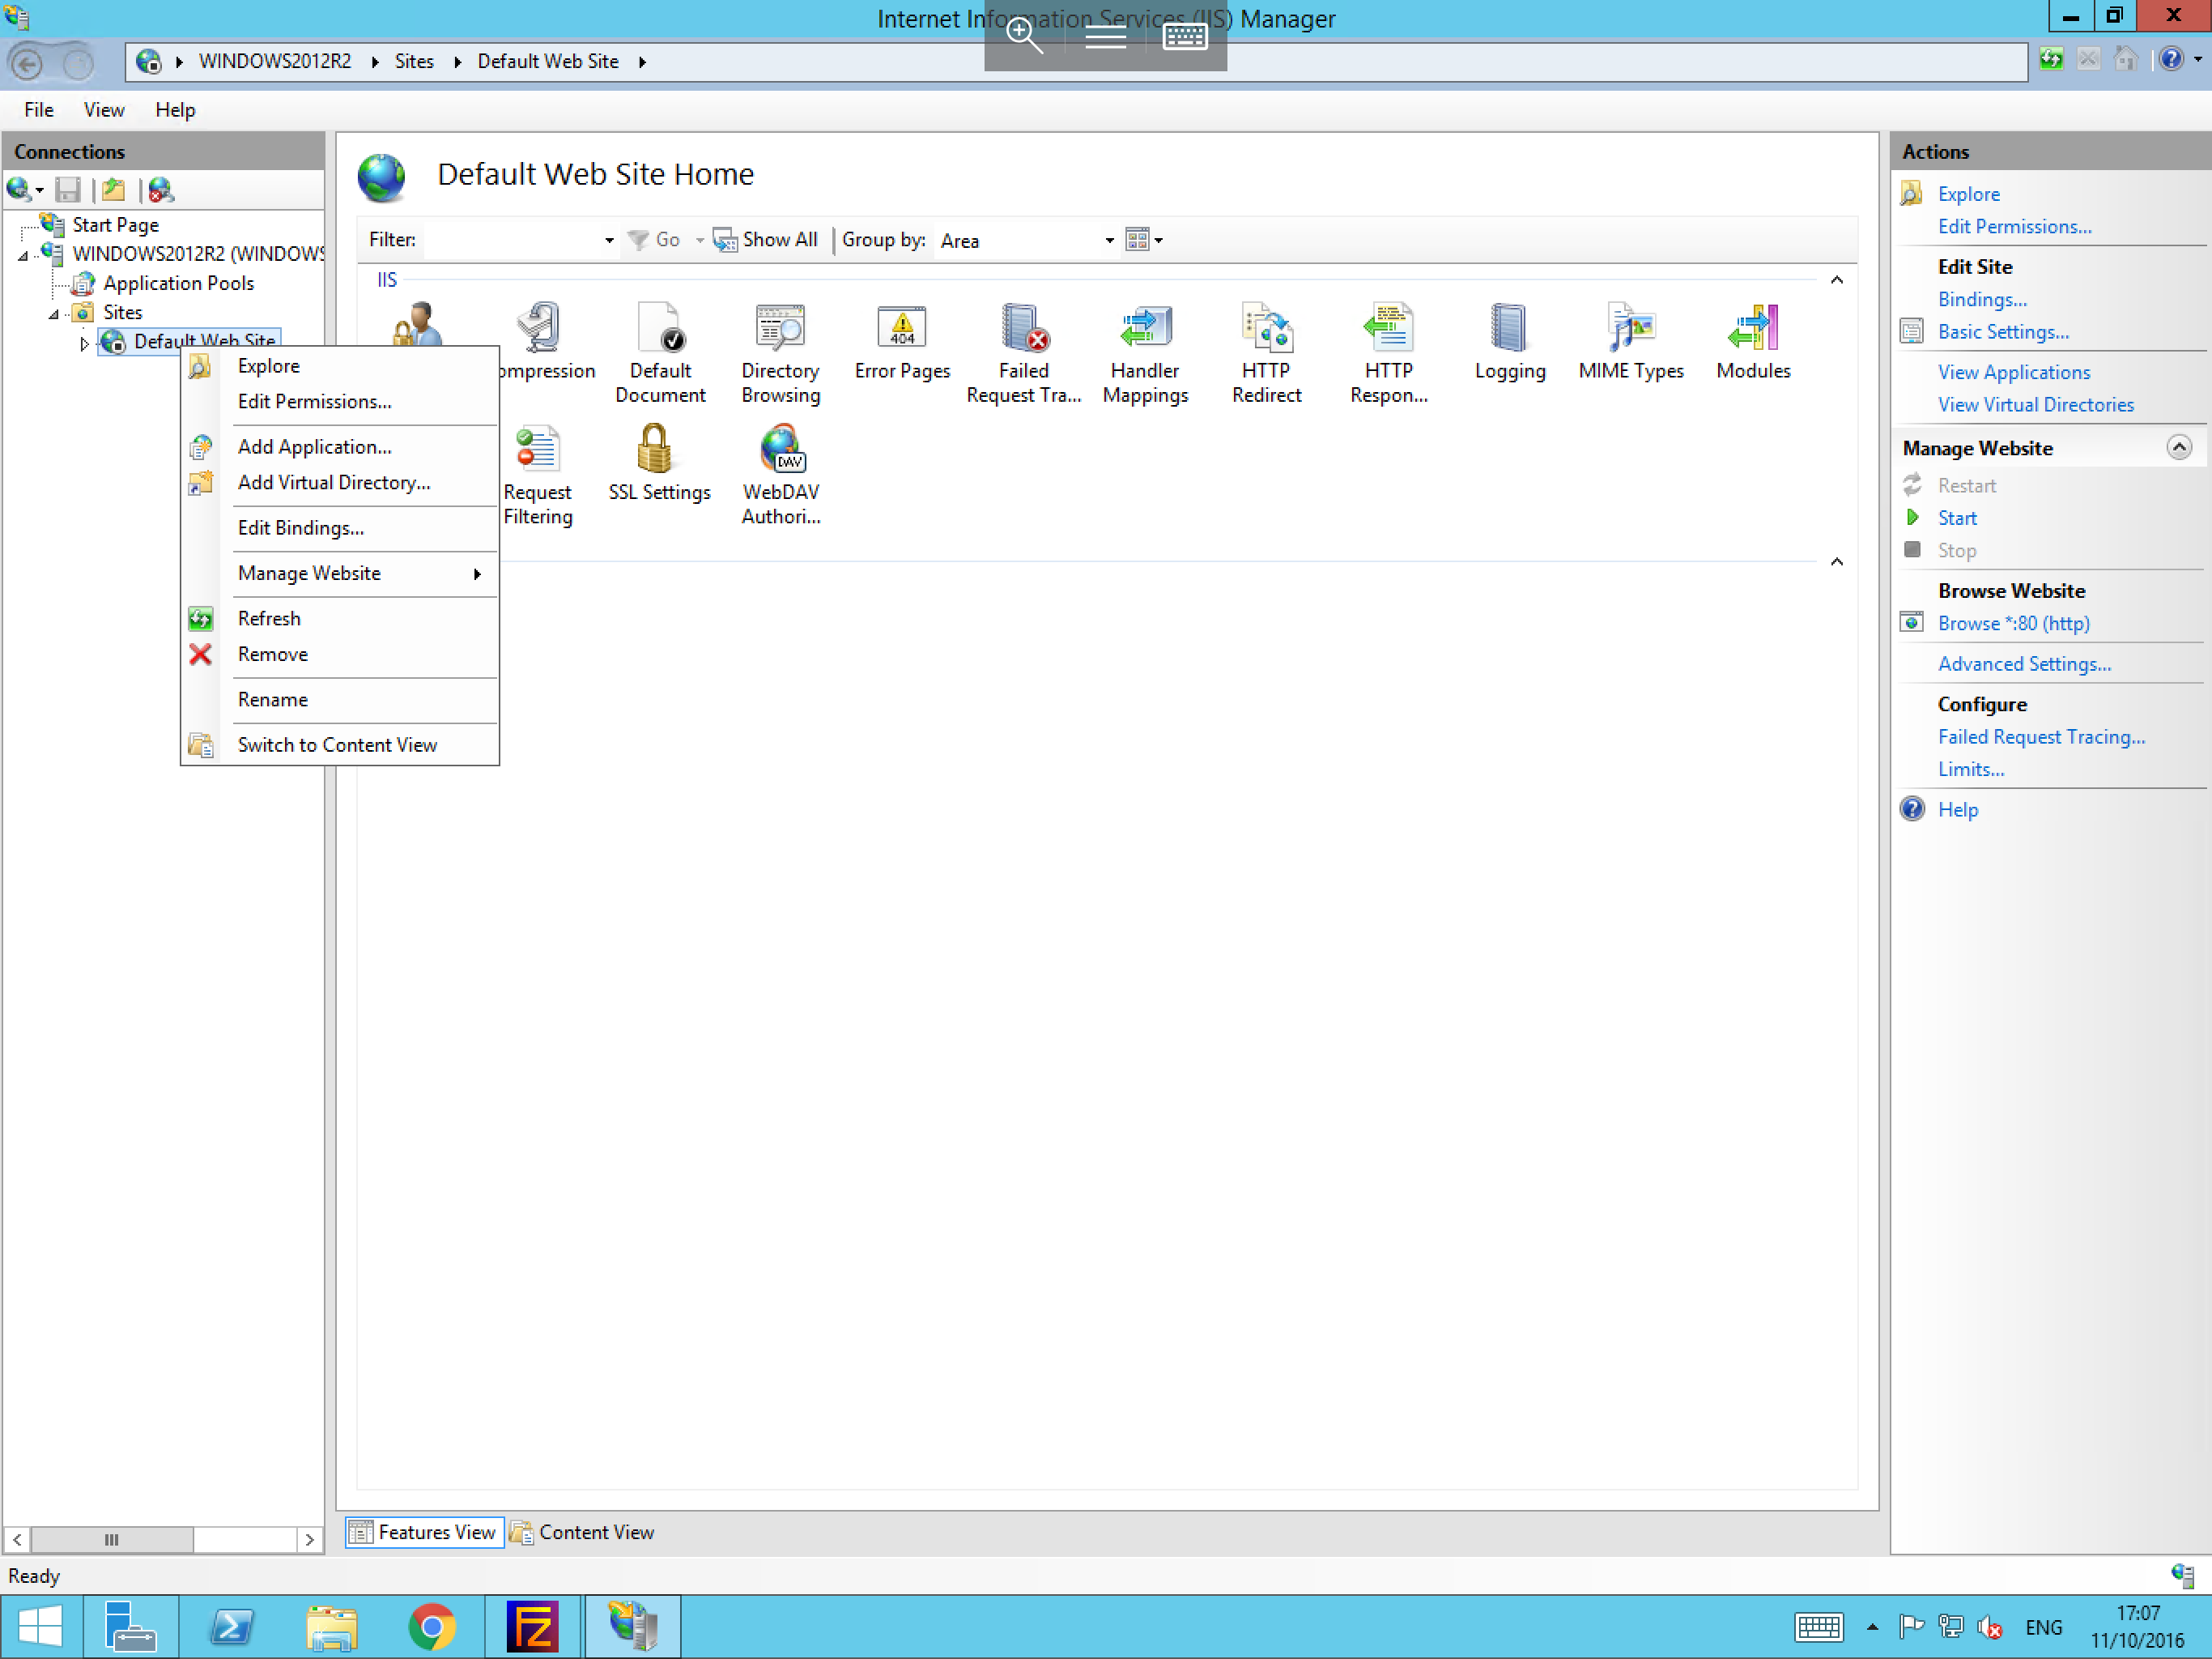
Task: Click Browse *:80 (http) link
Action: point(2013,624)
